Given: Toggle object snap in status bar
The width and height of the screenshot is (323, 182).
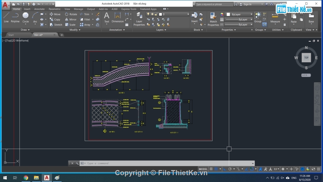Looking at the screenshot, I should click(252, 169).
